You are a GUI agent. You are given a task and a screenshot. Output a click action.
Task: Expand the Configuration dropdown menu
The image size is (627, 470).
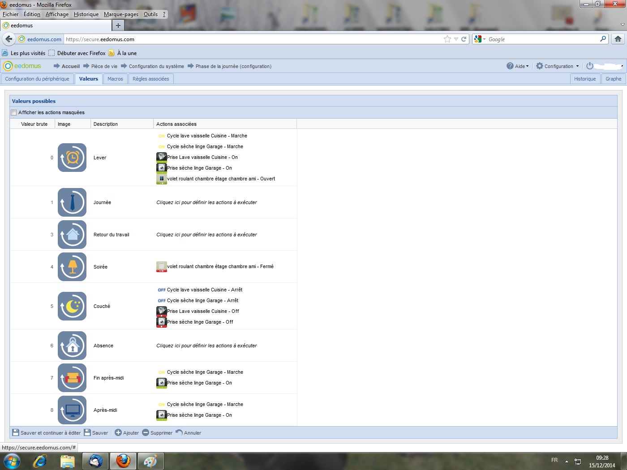(x=558, y=66)
